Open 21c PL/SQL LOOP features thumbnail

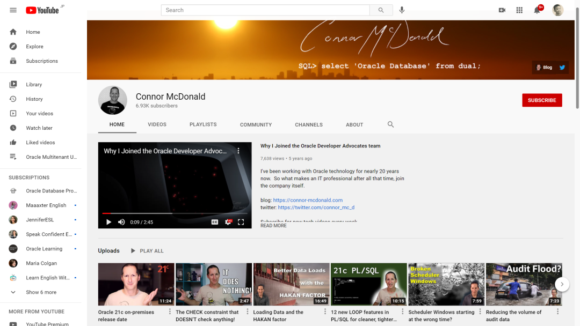tap(369, 284)
